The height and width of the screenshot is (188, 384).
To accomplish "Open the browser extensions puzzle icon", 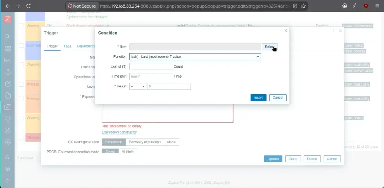I will [x=355, y=6].
